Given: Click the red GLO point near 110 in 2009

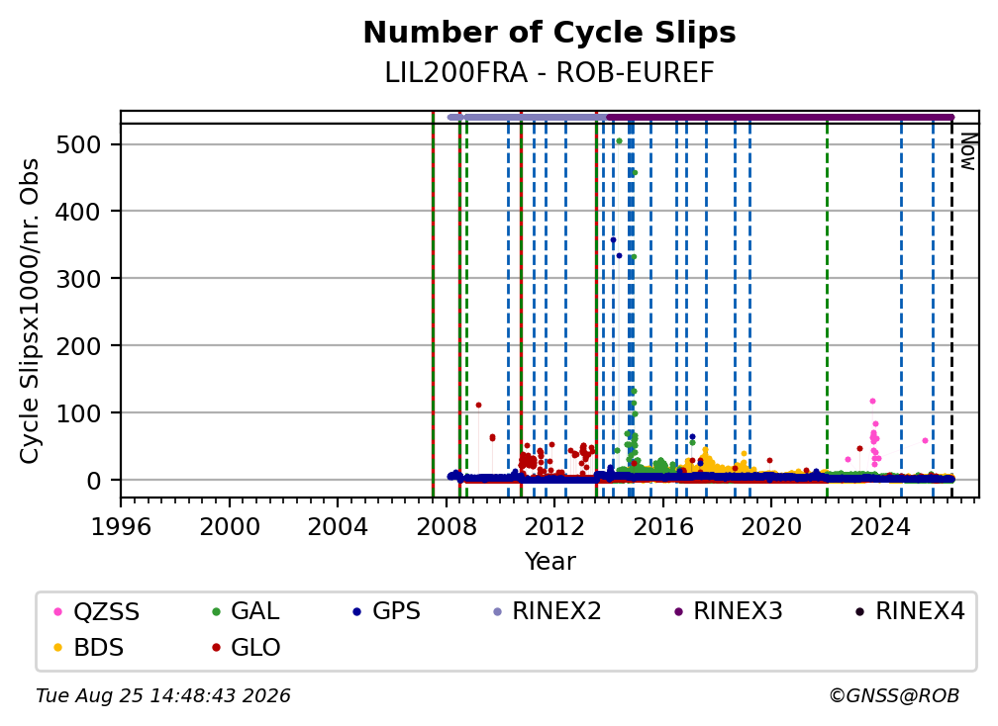Looking at the screenshot, I should [478, 405].
